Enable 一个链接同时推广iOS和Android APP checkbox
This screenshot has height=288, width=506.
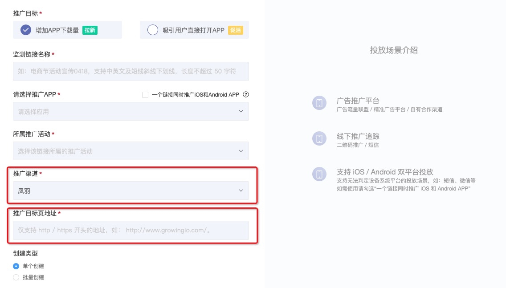145,94
